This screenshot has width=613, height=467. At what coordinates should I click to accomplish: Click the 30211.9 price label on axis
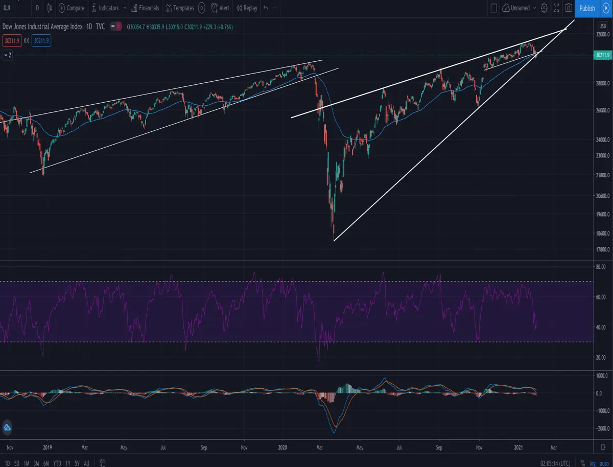[x=602, y=55]
